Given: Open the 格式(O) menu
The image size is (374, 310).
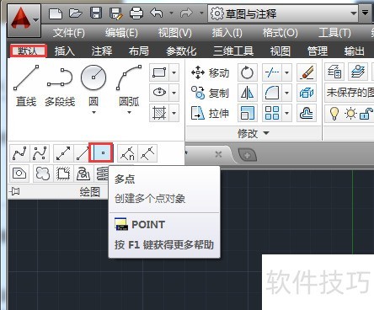Looking at the screenshot, I should coord(280,33).
